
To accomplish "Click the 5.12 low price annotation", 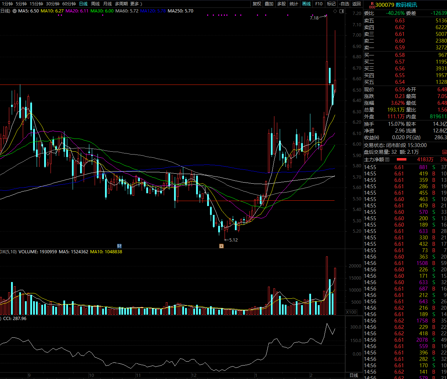I will [x=233, y=240].
